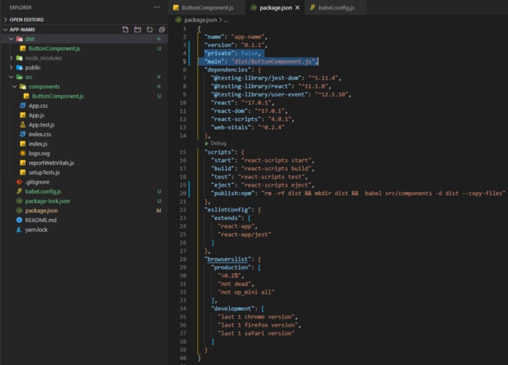Click the components folder icon
Screen dimensions: 508x365
23,87
